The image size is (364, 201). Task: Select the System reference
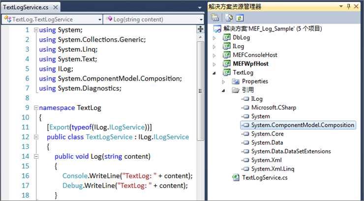point(261,116)
